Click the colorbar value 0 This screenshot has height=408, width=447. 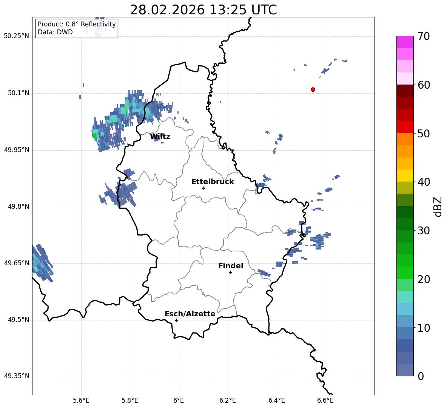click(421, 376)
